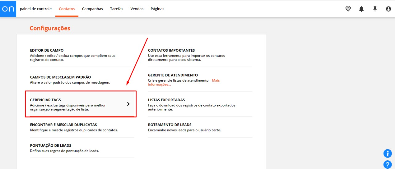Click the blue info icon
The image size is (395, 169).
[387, 153]
